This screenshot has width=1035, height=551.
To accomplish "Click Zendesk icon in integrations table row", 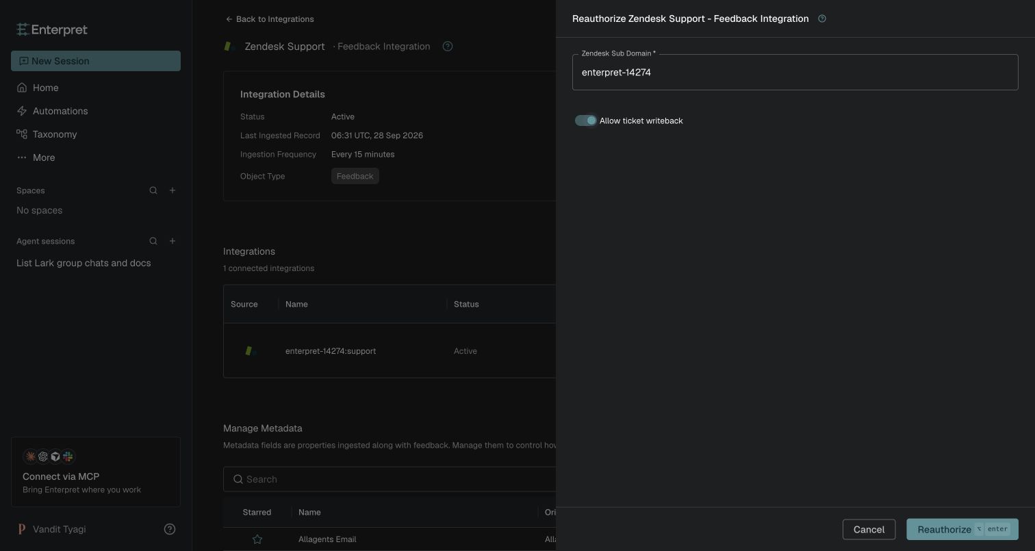I will click(251, 350).
